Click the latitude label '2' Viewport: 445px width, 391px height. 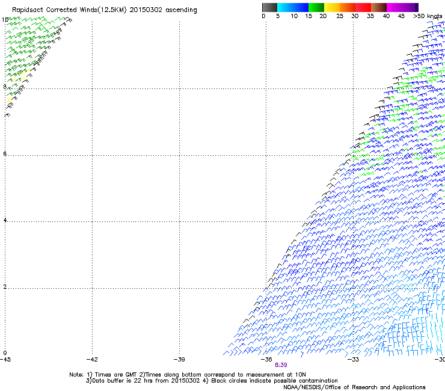[5, 286]
